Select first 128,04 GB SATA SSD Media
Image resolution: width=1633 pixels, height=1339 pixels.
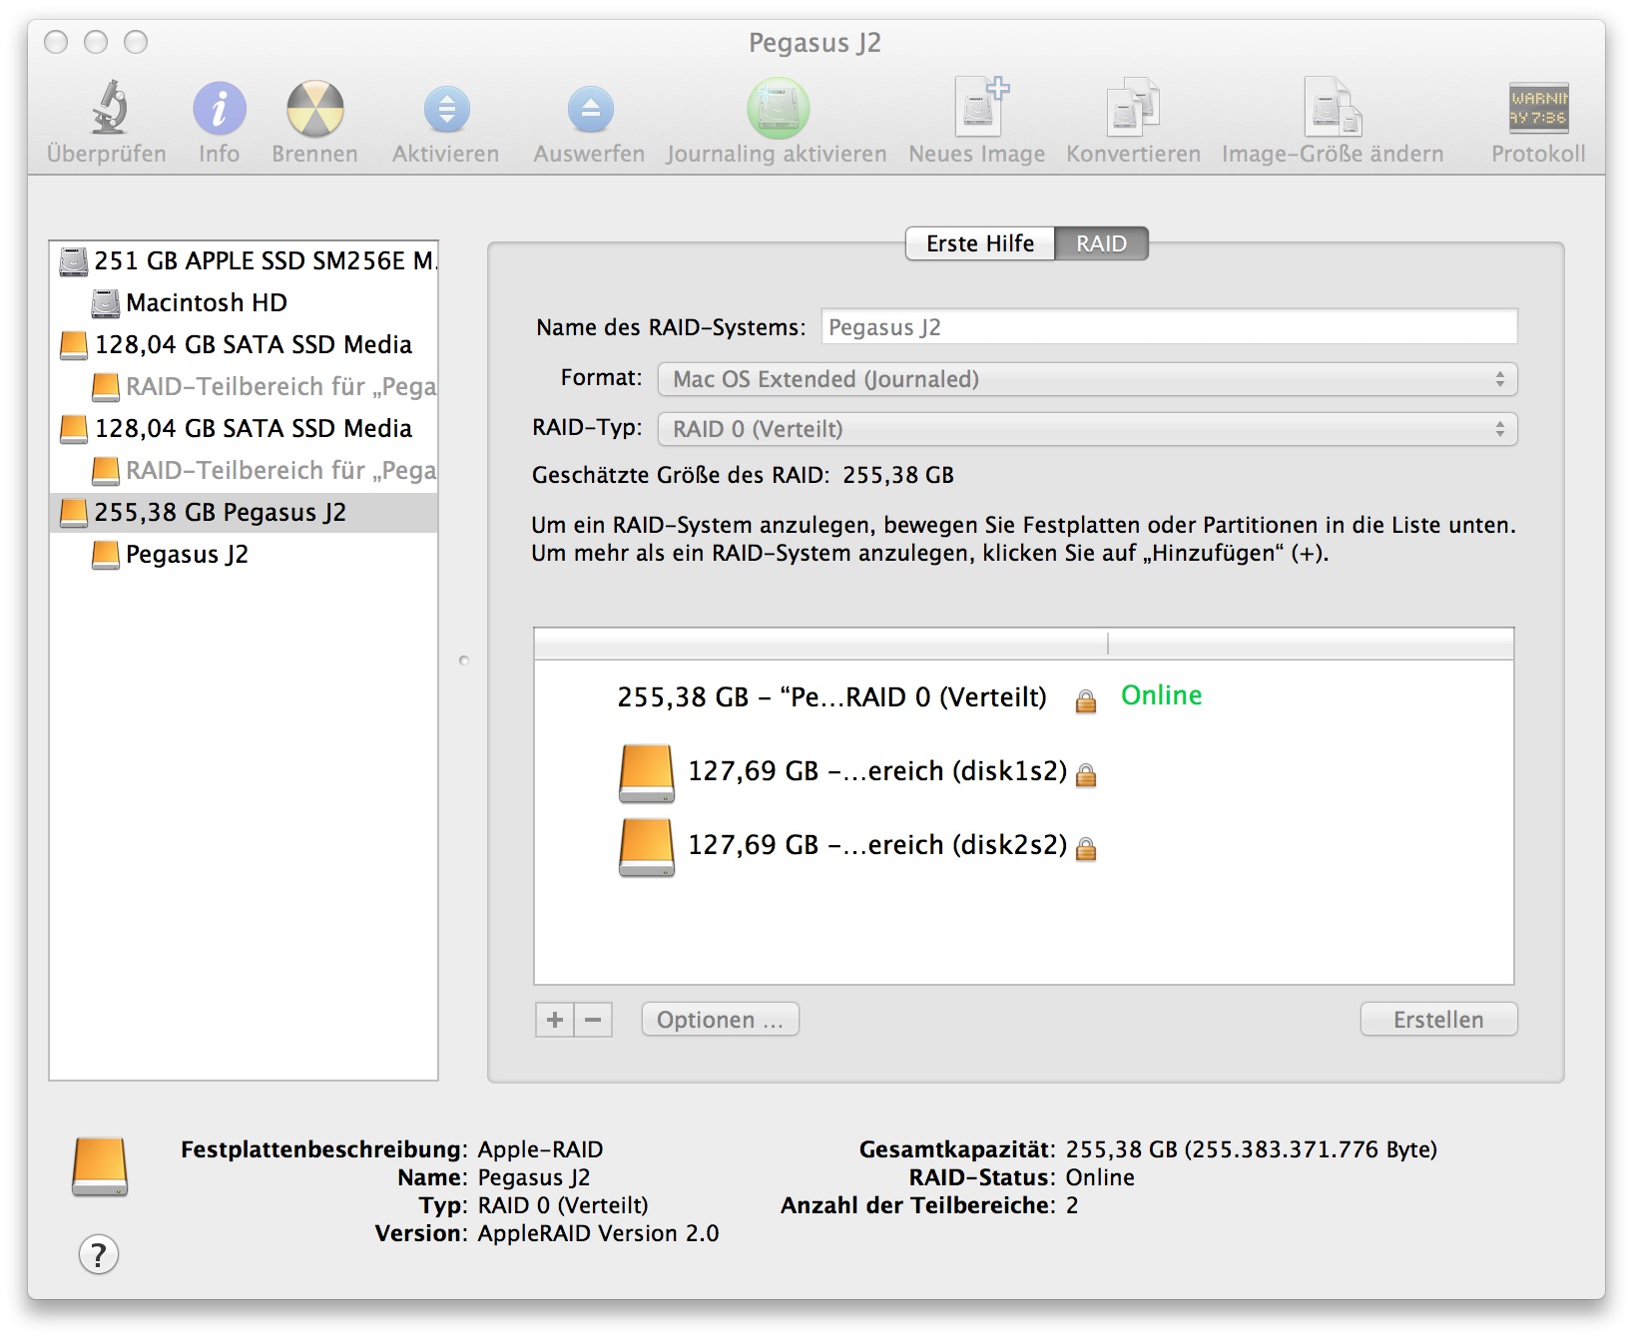click(x=244, y=344)
